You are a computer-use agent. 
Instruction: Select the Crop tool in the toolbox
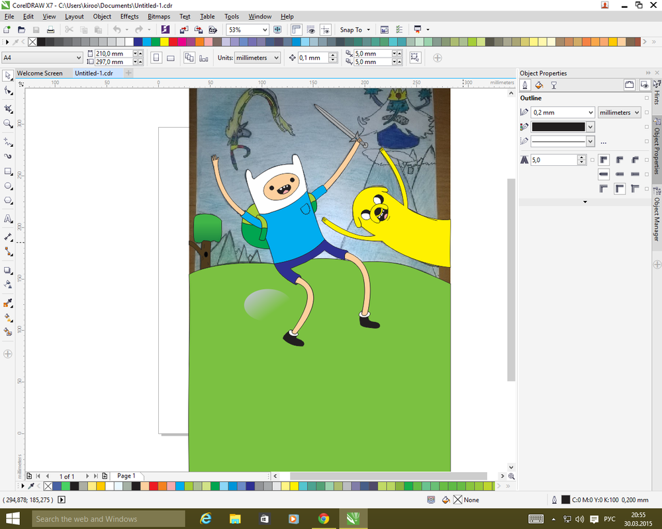7,109
